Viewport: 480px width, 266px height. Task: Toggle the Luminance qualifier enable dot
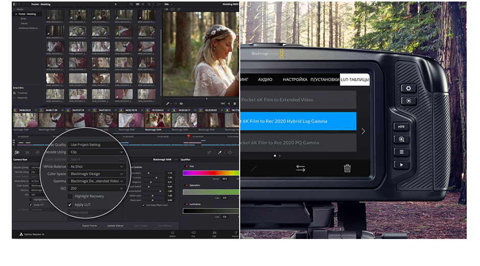[187, 204]
